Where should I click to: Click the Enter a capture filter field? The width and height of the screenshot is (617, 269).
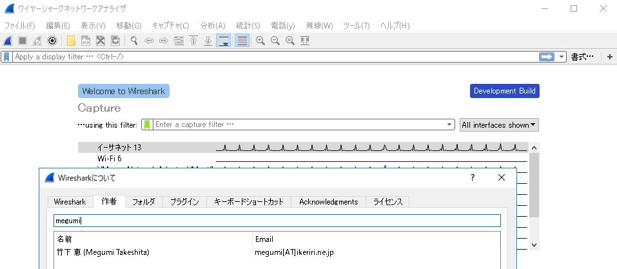(x=299, y=125)
